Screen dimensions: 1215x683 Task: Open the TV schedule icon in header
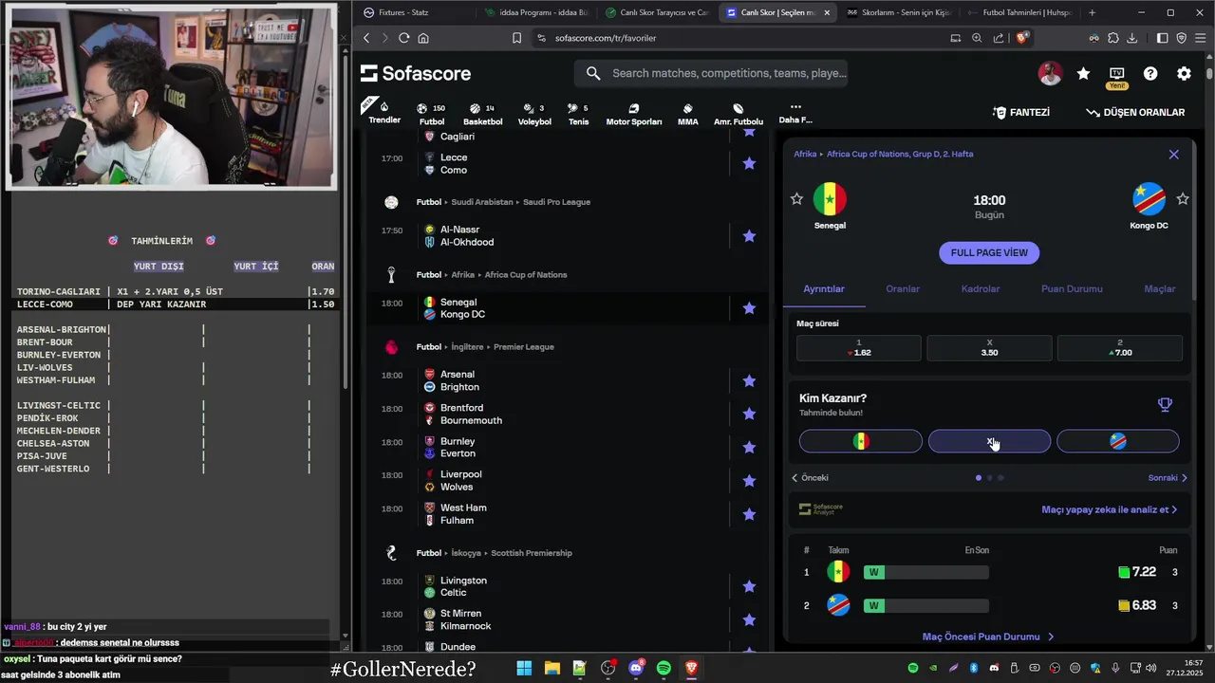[x=1116, y=73]
